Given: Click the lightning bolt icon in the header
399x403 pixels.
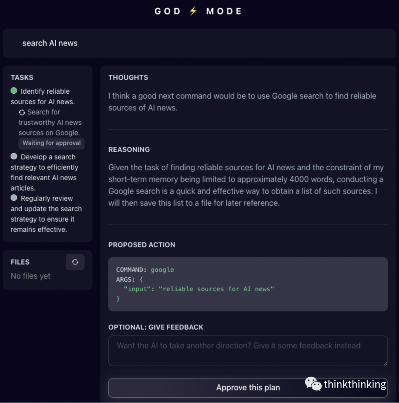Looking at the screenshot, I should point(193,11).
